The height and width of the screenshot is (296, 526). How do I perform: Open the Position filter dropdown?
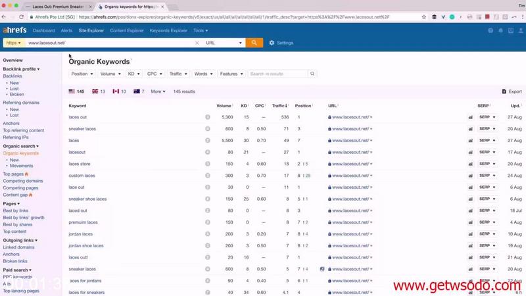[82, 74]
